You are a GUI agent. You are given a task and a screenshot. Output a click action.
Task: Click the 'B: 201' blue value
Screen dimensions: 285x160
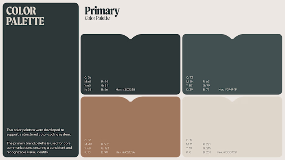(207, 152)
